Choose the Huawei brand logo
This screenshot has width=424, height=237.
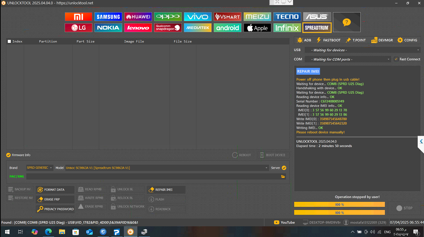(x=138, y=17)
